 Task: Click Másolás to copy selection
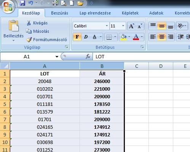coord(37,31)
